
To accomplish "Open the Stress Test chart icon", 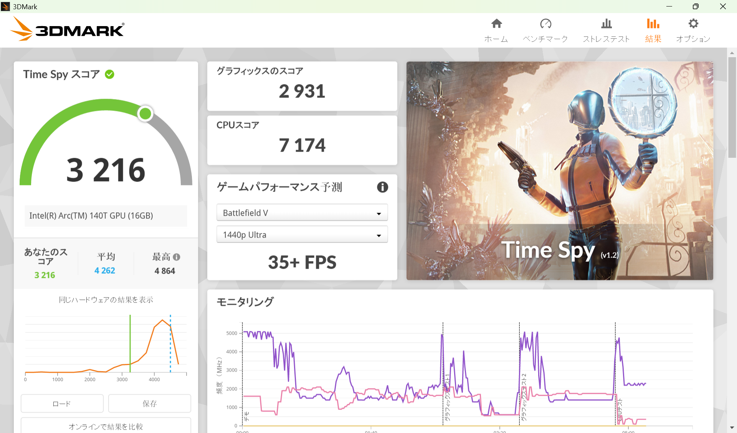I will pyautogui.click(x=606, y=24).
